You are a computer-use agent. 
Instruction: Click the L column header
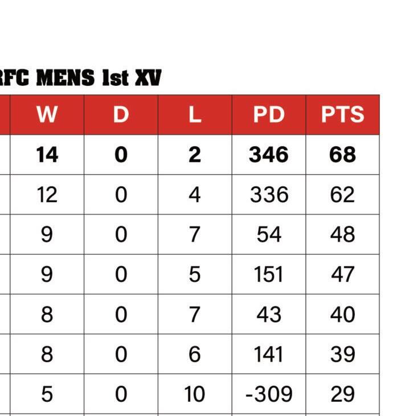(x=195, y=115)
